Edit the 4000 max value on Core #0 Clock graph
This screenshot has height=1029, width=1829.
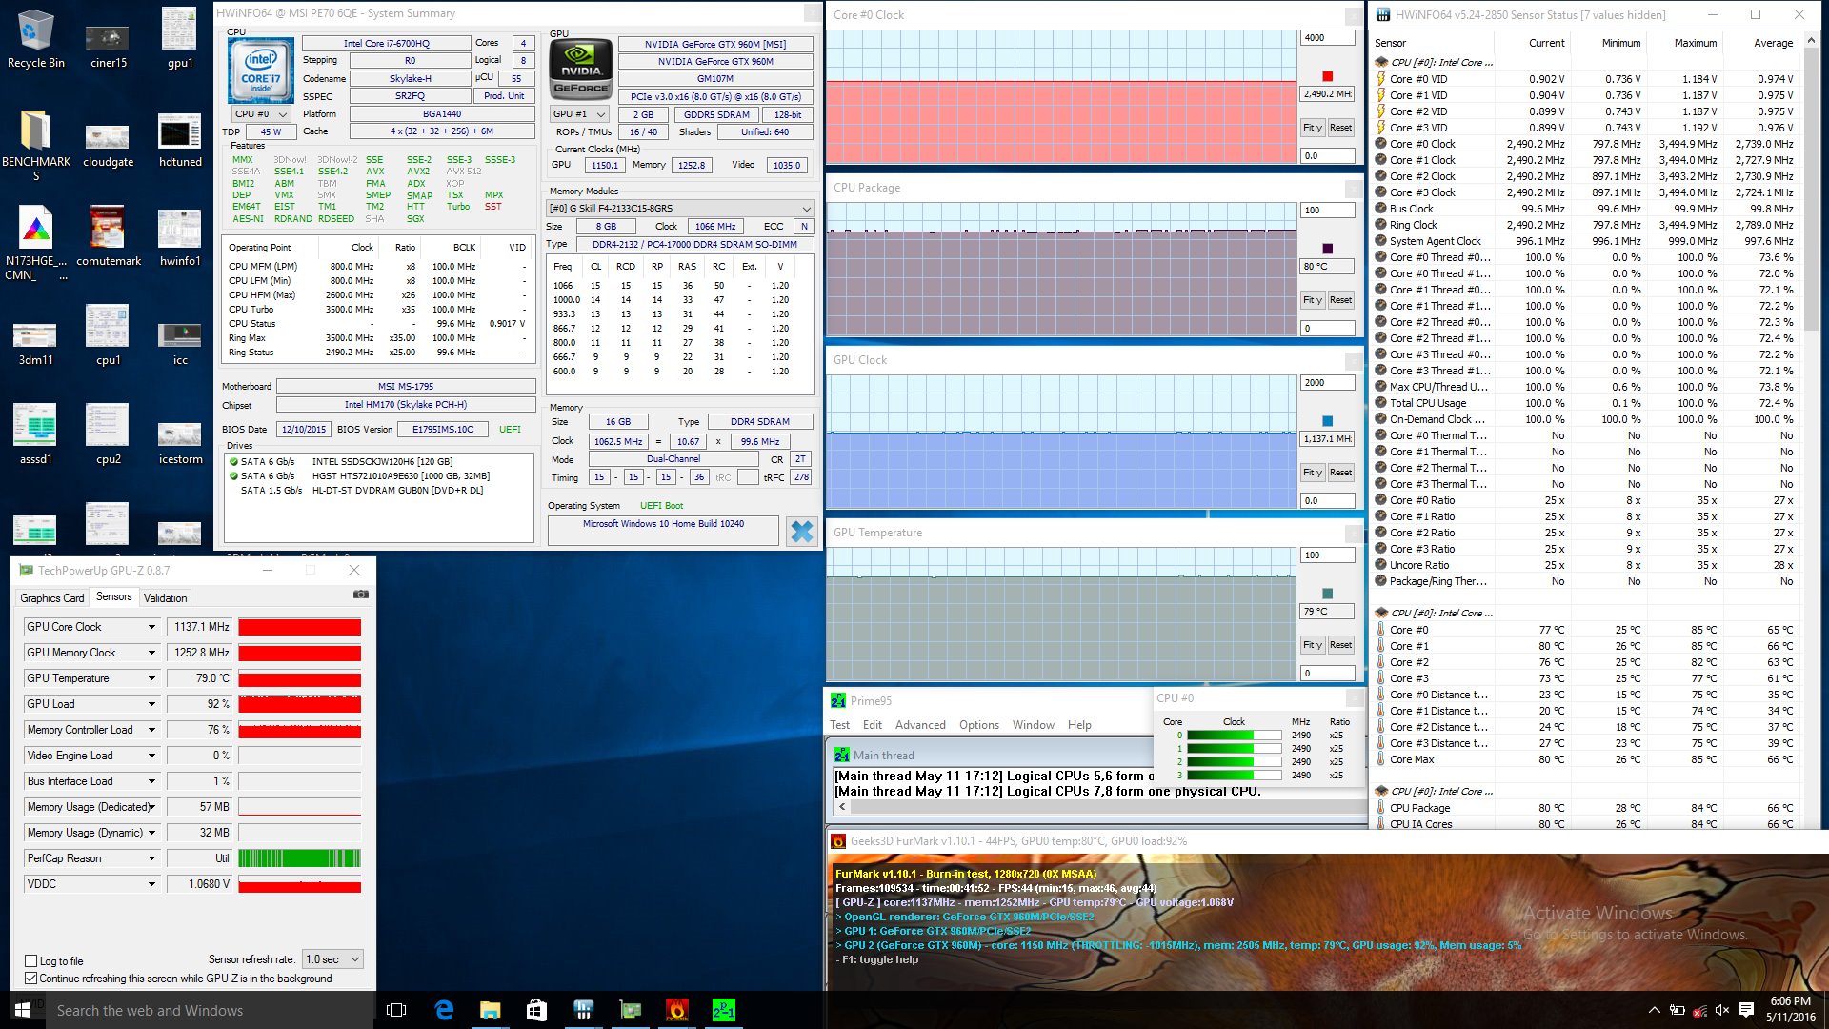coord(1327,38)
